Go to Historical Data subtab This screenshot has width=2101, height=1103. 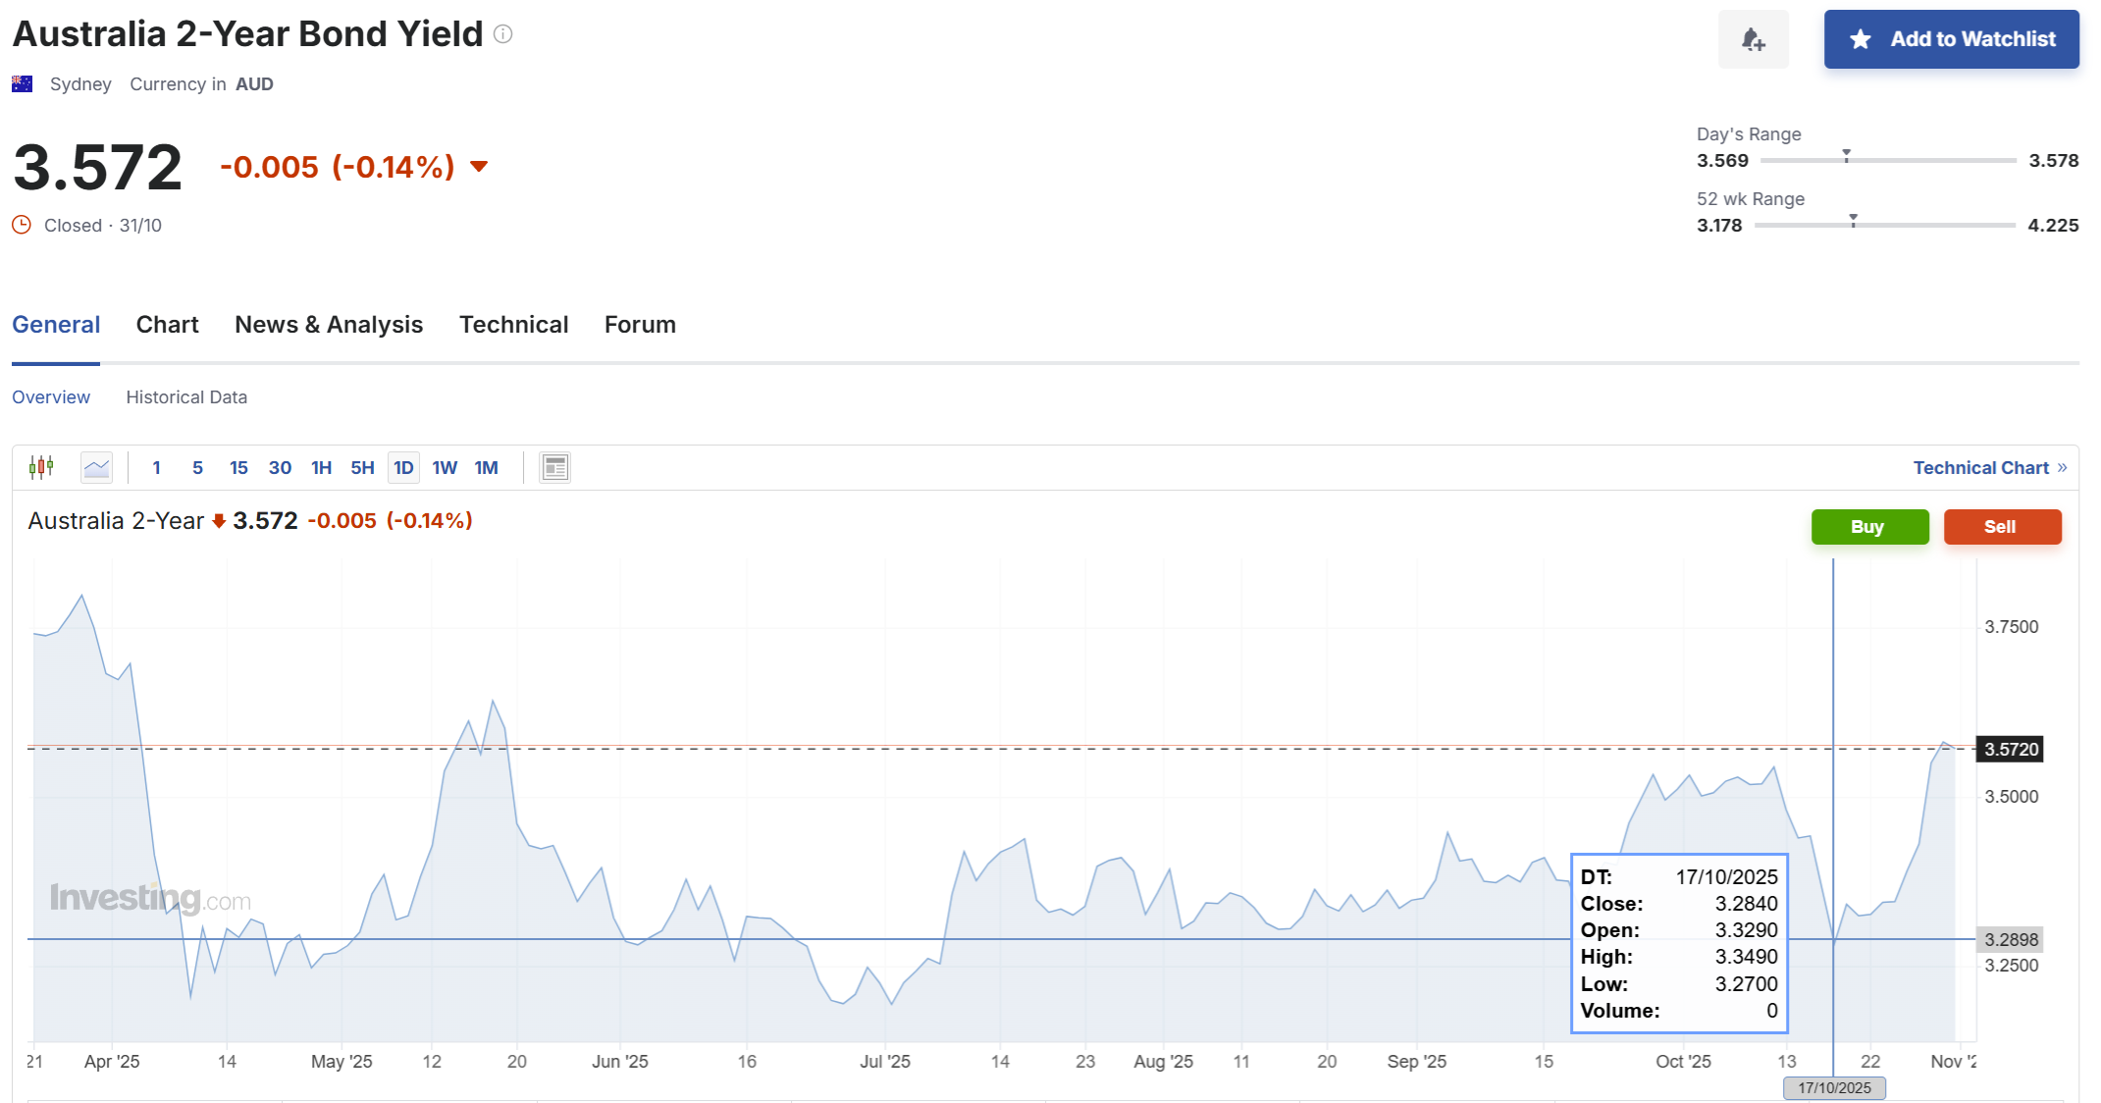(186, 397)
